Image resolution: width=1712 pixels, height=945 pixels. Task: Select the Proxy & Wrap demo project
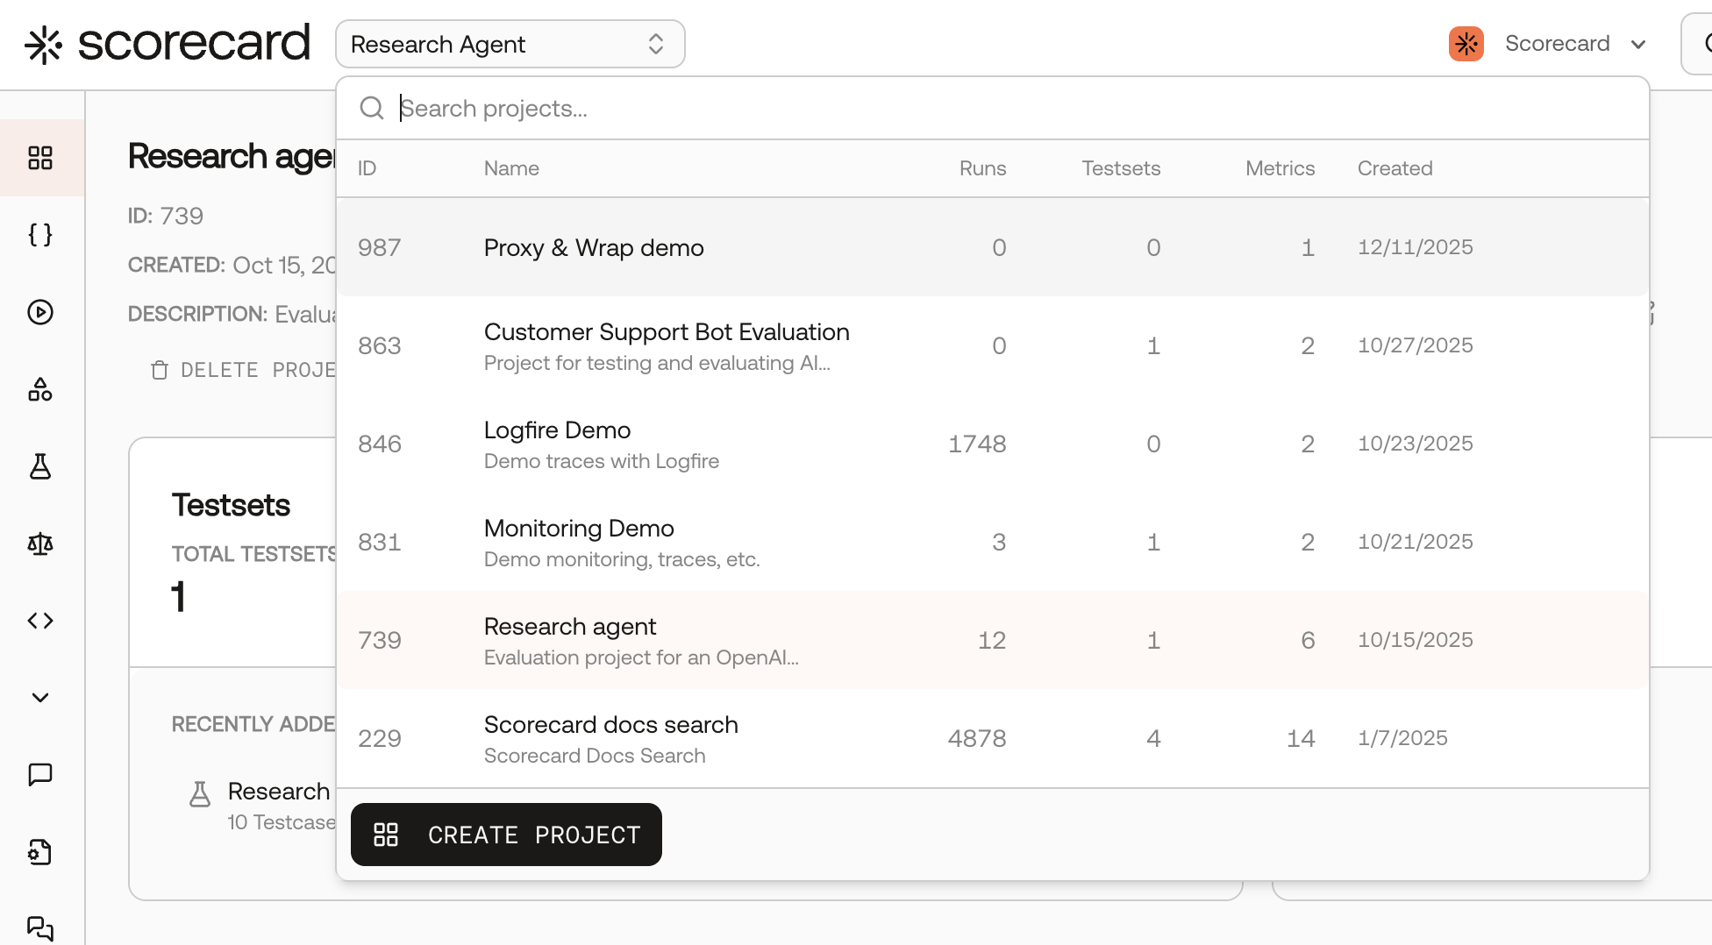(x=993, y=247)
